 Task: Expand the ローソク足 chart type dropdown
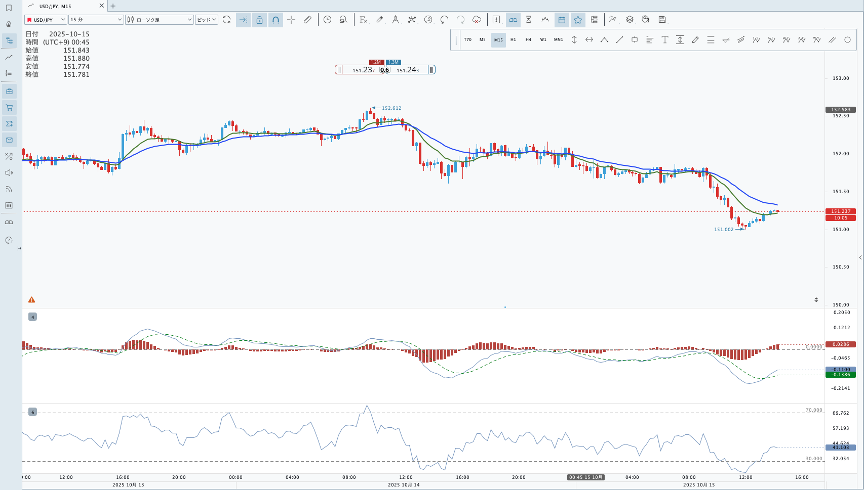[160, 20]
